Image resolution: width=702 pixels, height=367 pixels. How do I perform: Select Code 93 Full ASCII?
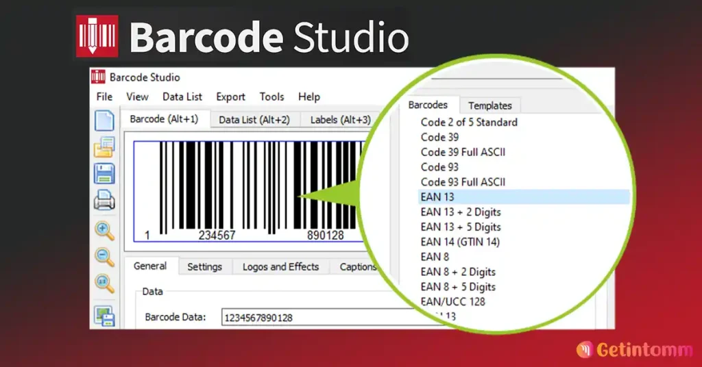pos(463,182)
